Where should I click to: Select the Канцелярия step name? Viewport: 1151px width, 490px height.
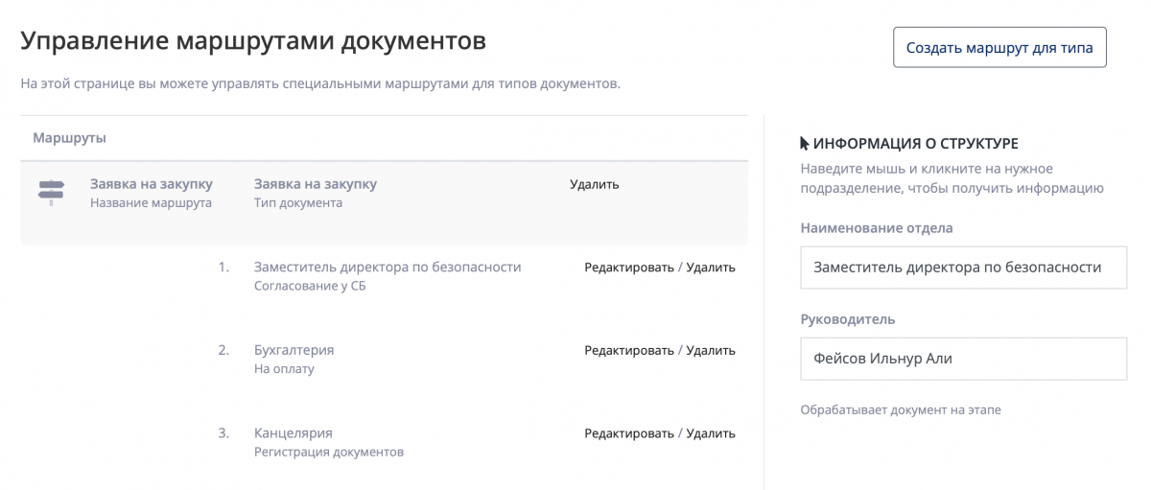point(293,432)
